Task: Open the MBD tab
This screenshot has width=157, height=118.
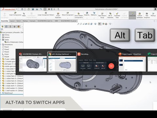Action: pos(57,21)
